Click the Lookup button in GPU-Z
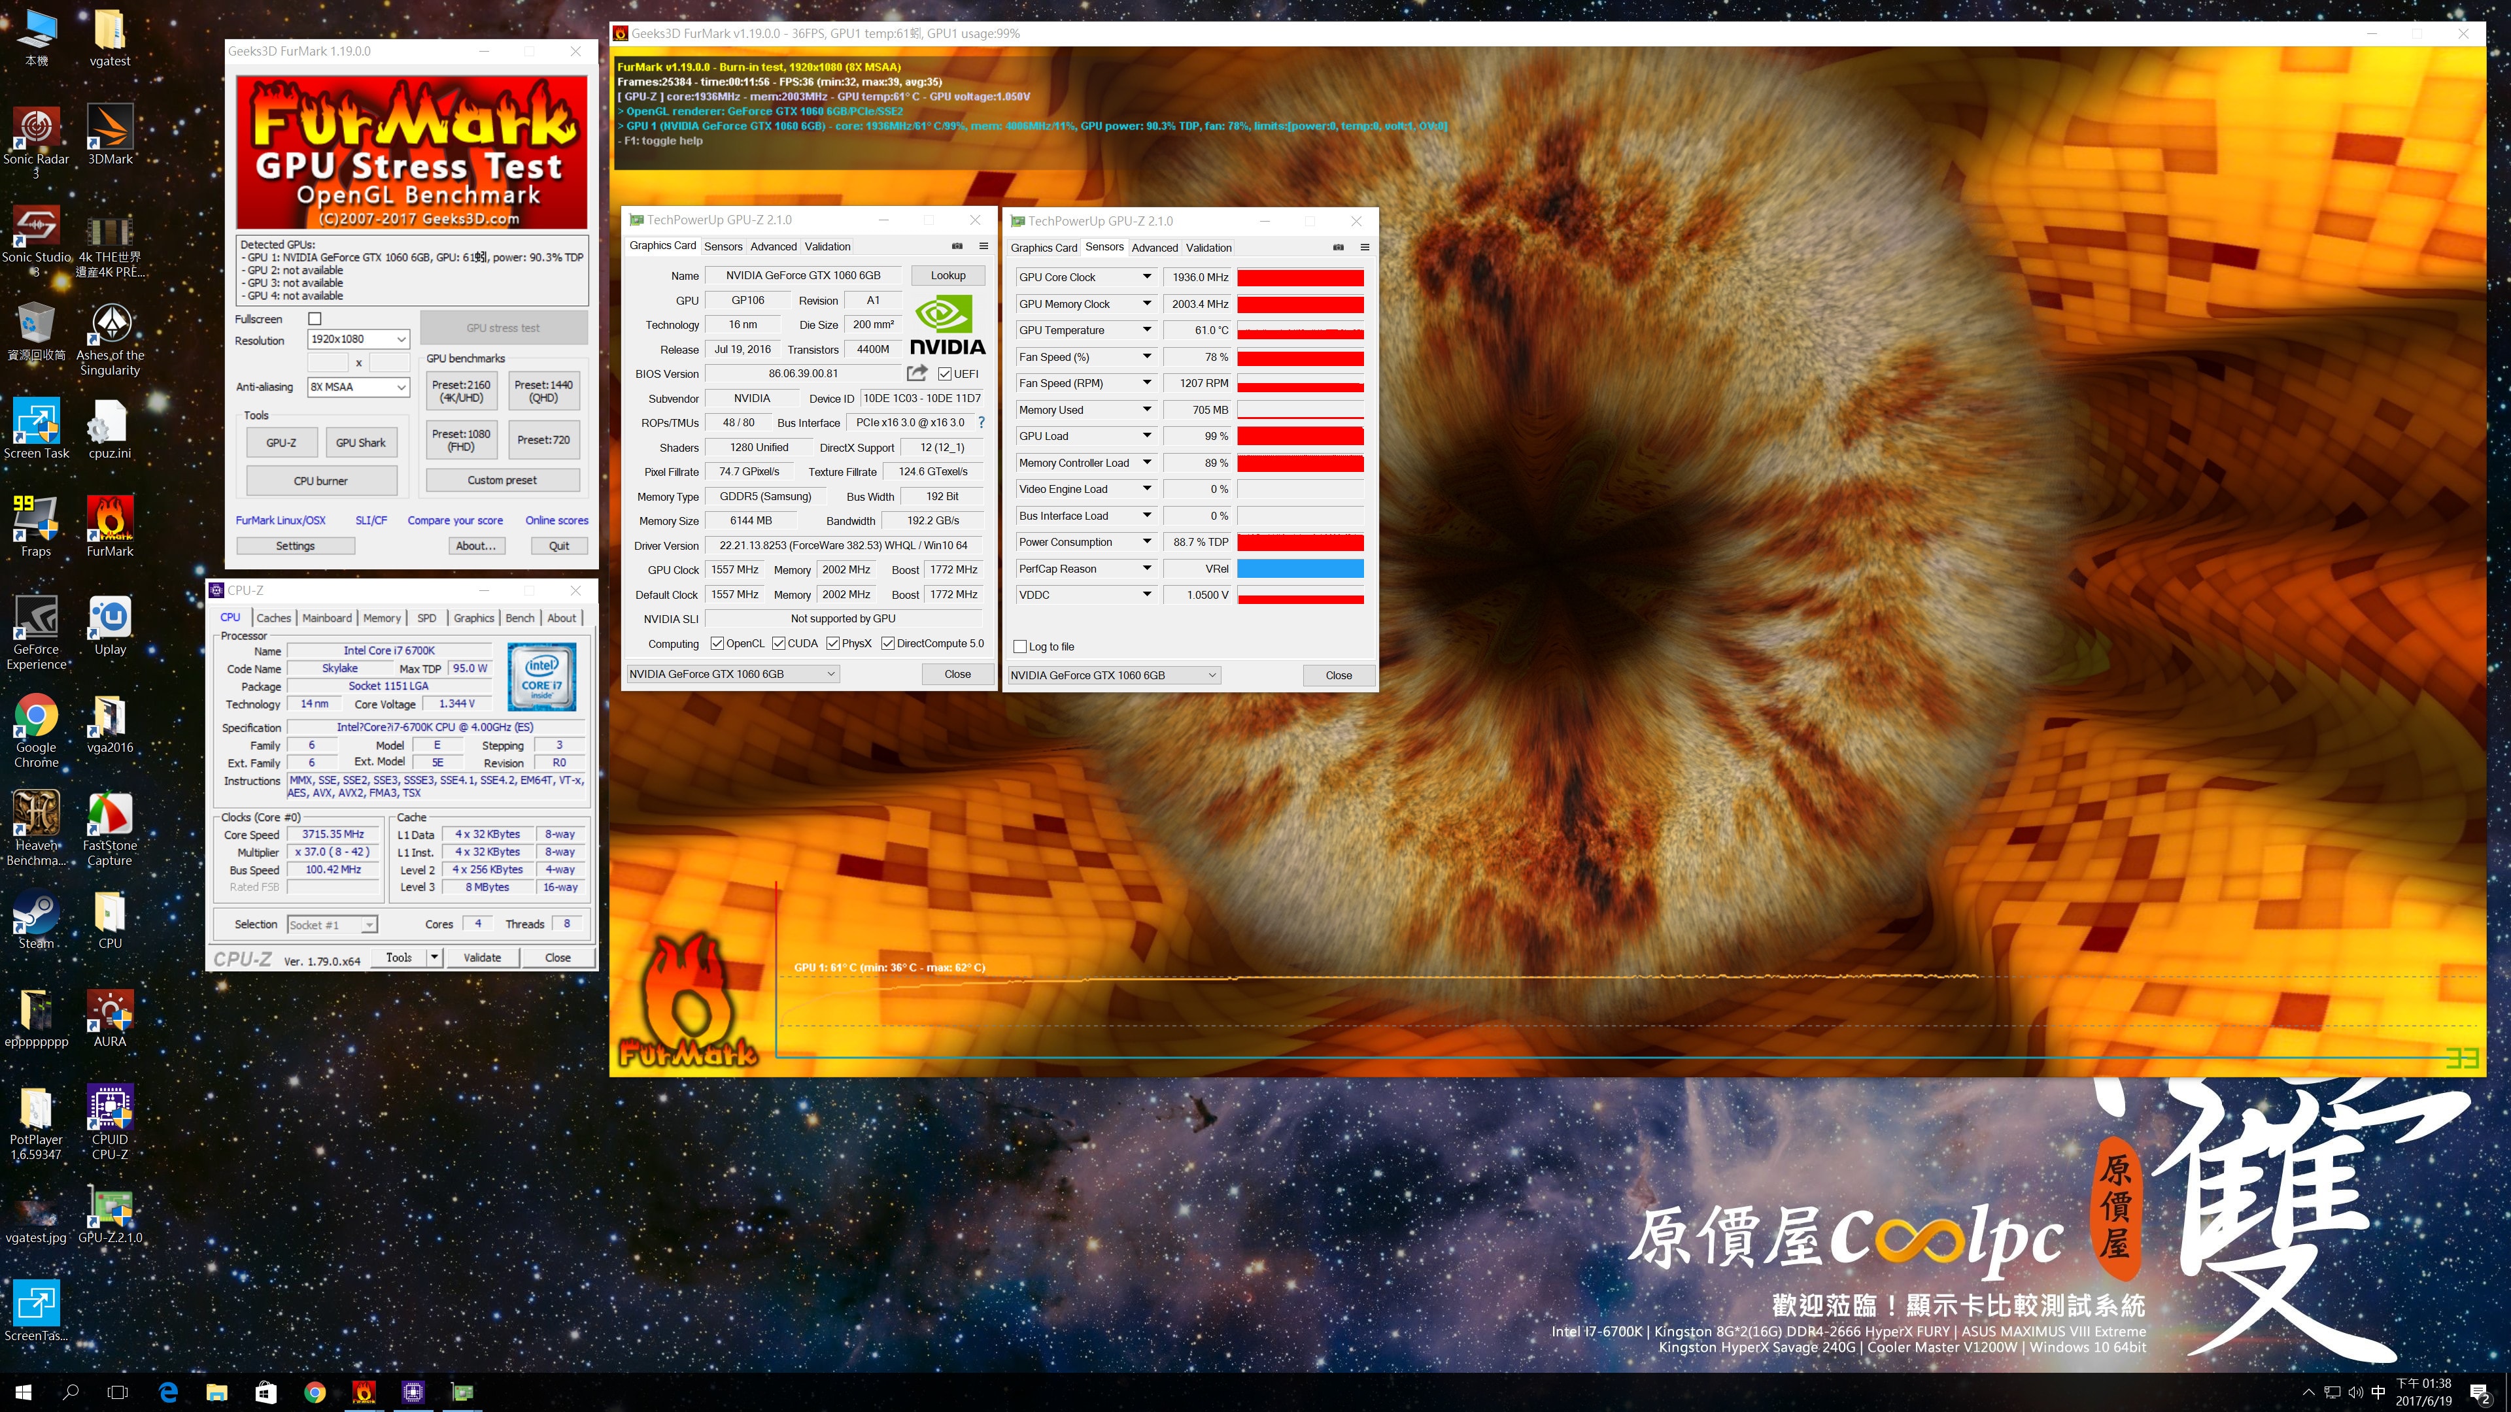 948,275
